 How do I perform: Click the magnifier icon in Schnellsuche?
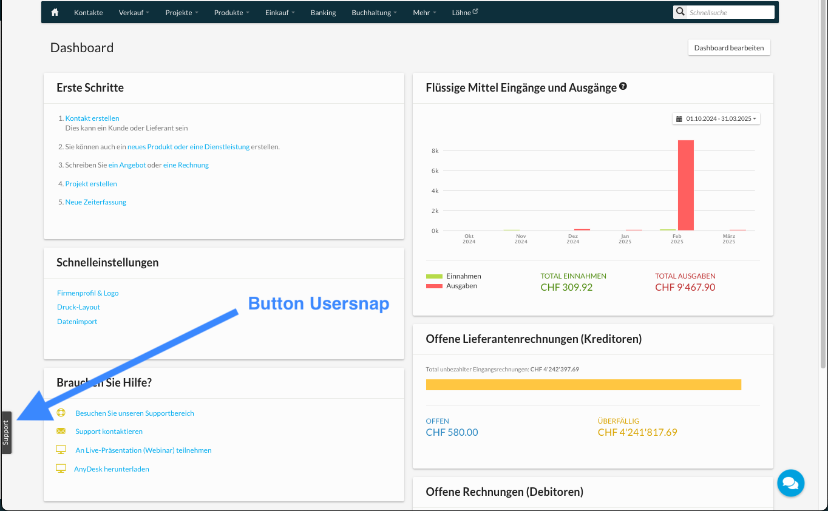coord(681,12)
